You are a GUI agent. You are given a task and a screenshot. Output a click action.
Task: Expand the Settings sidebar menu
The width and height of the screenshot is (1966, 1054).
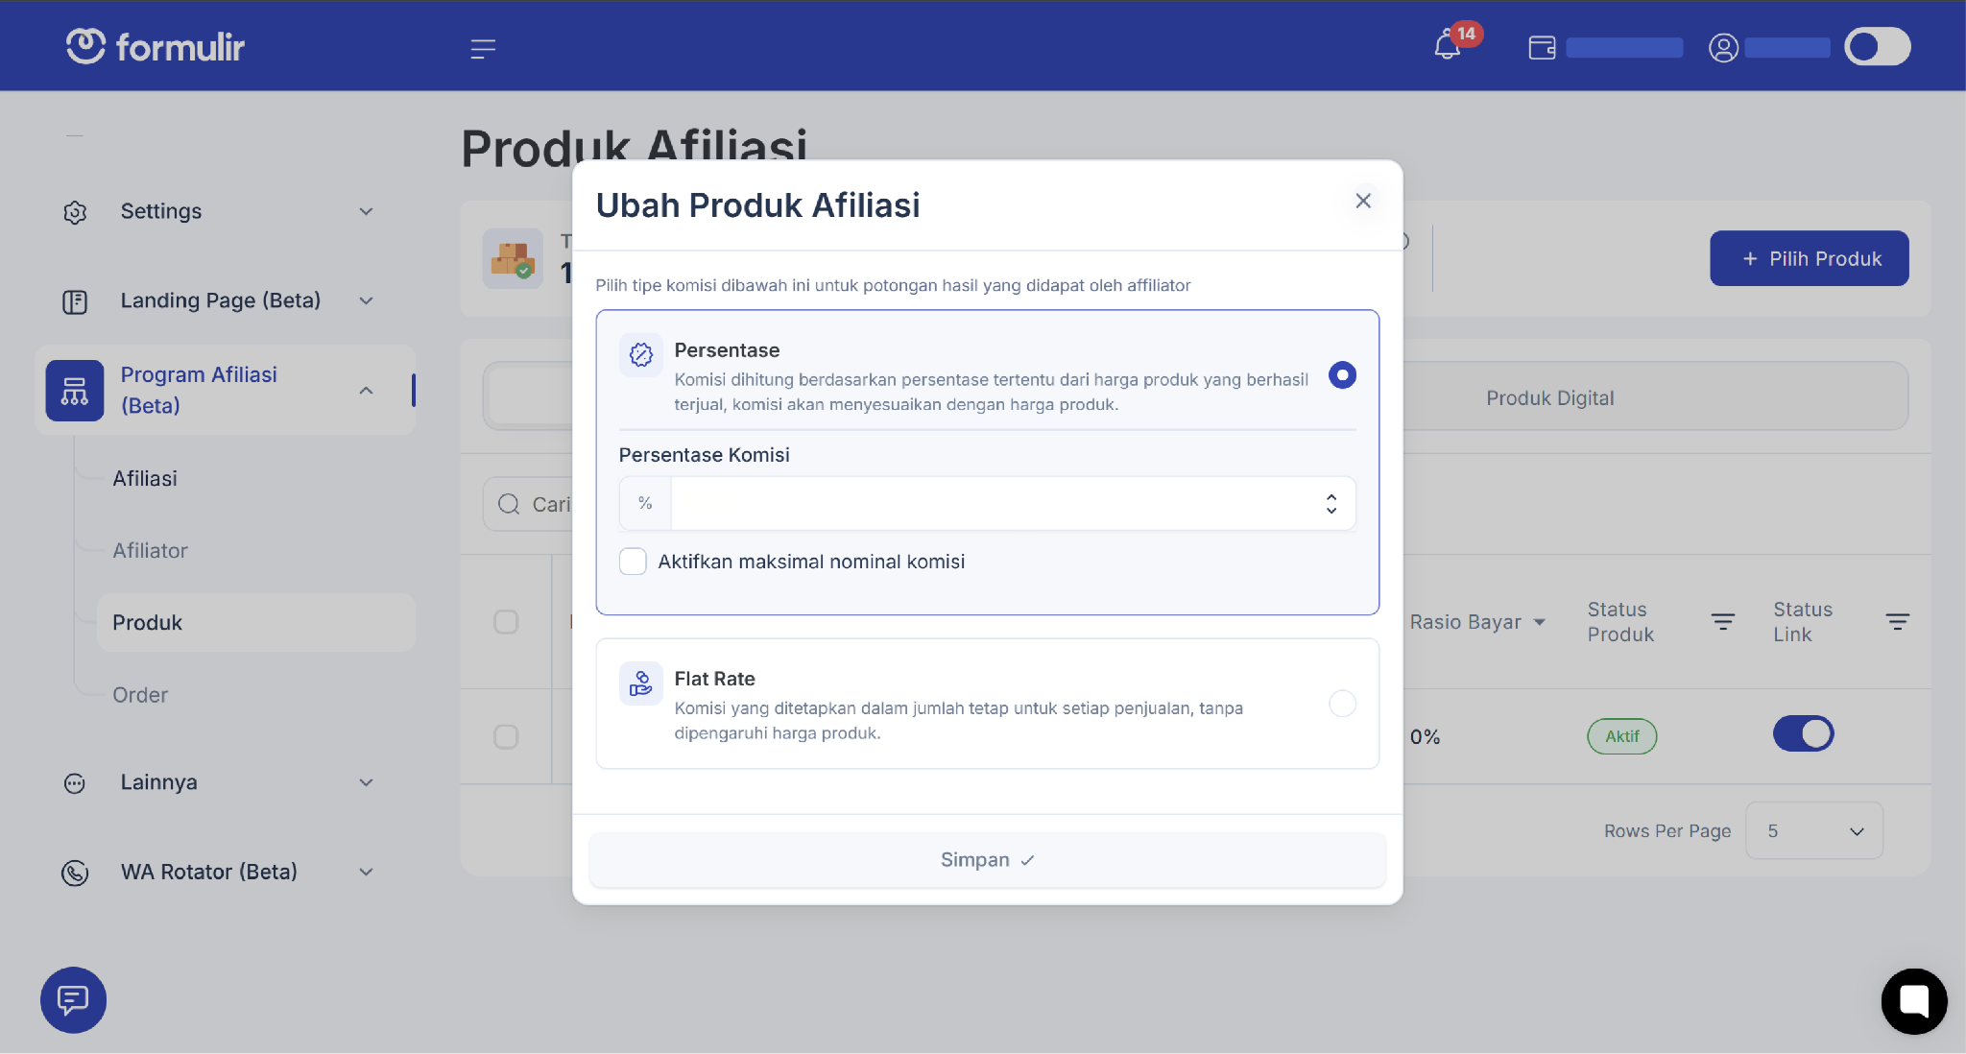point(218,211)
